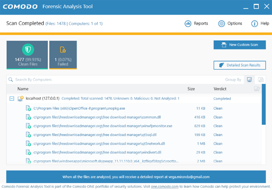Close the Forensic Analysis Tool window
This screenshot has width=272, height=190.
pyautogui.click(x=267, y=6)
